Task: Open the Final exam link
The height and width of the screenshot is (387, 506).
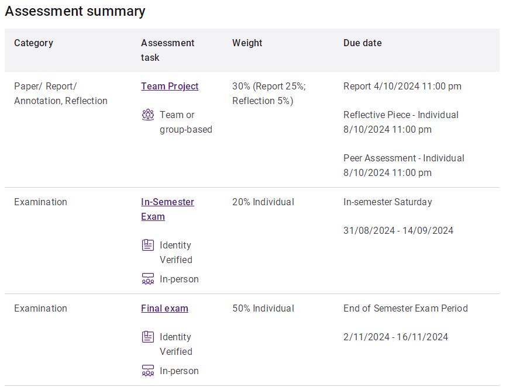Action: pyautogui.click(x=164, y=308)
